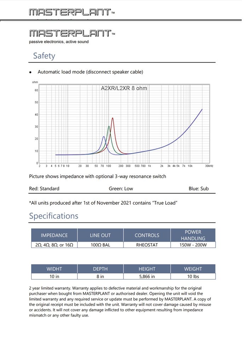Click the '100Ω BAL' table cell

tap(101, 245)
